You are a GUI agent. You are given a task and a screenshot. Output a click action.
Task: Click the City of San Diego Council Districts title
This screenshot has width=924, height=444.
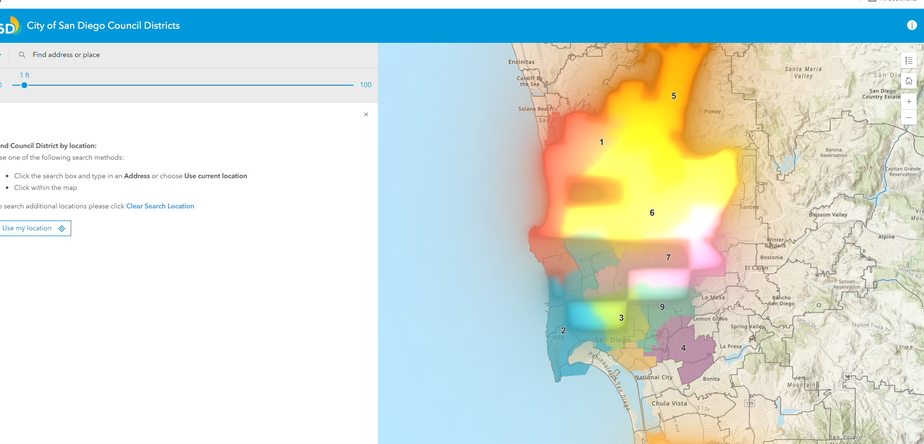104,25
